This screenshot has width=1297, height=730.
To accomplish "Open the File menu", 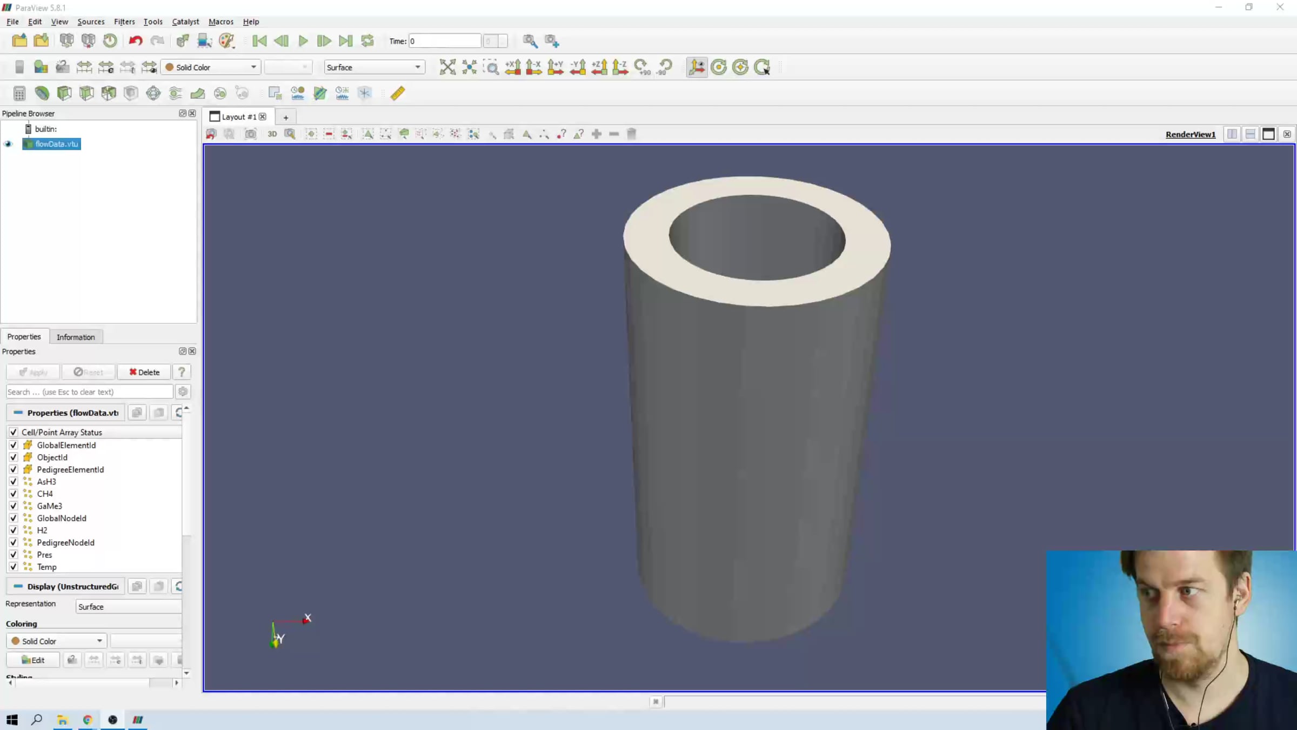I will 12,22.
